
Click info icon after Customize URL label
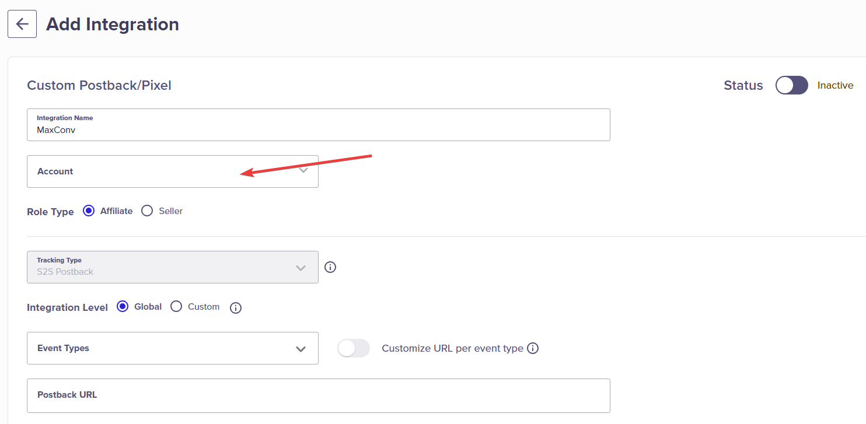[533, 348]
